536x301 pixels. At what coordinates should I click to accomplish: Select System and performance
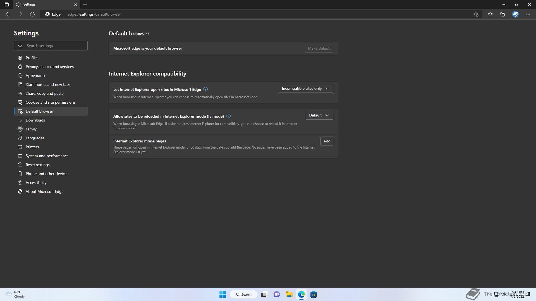51,156
